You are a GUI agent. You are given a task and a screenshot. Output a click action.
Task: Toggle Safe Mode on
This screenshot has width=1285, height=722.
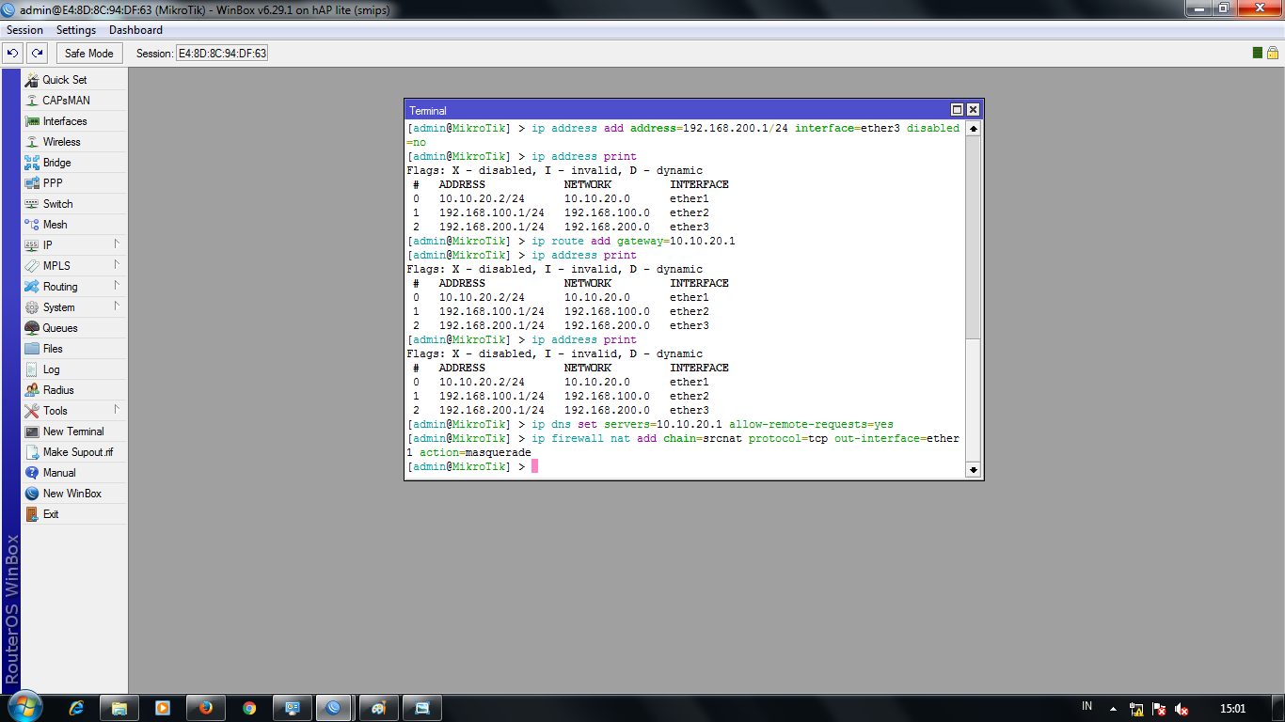point(88,54)
